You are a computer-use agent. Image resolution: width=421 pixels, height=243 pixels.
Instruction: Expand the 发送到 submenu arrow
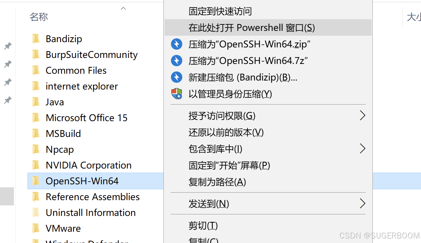coord(363,204)
